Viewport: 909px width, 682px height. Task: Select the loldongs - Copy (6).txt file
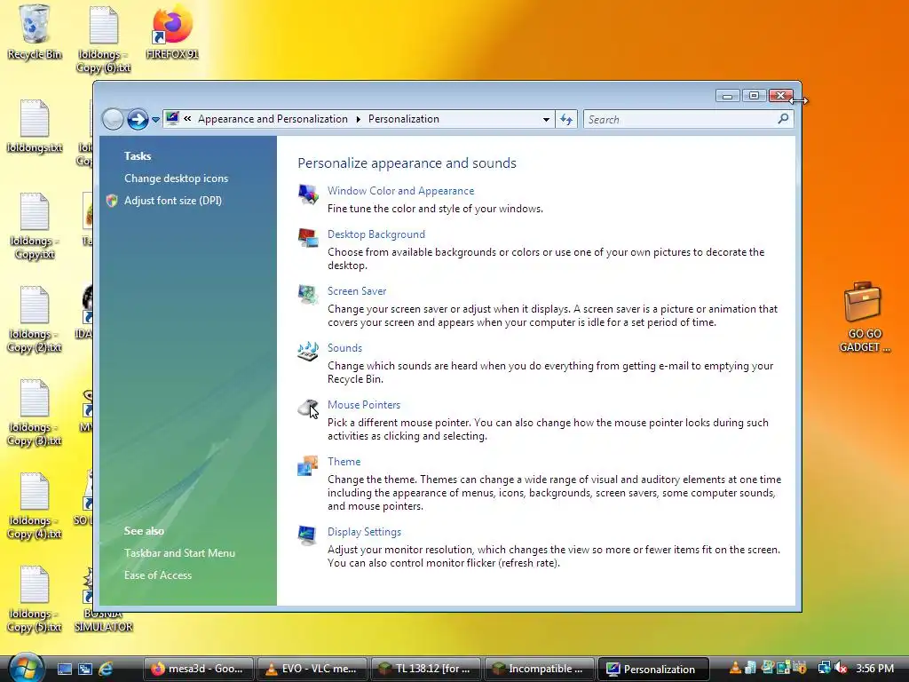[103, 39]
